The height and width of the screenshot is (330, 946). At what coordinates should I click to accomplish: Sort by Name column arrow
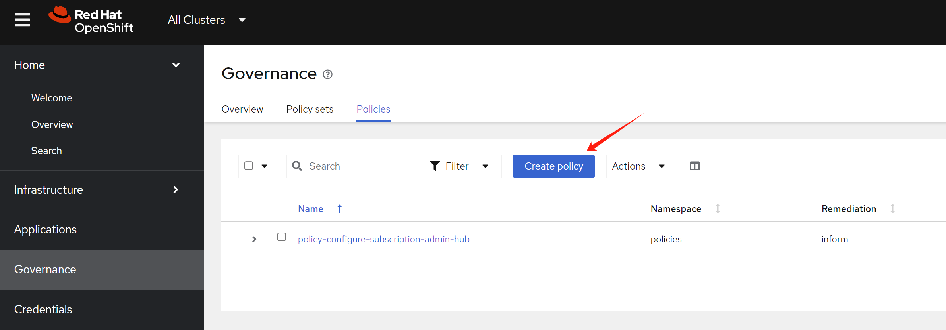[339, 209]
